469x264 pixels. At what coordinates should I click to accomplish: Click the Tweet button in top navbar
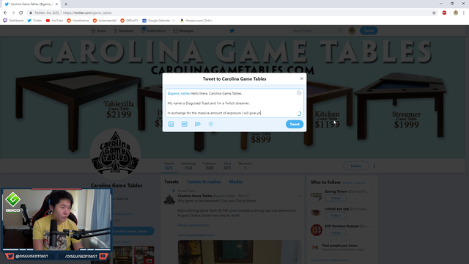coord(369,31)
